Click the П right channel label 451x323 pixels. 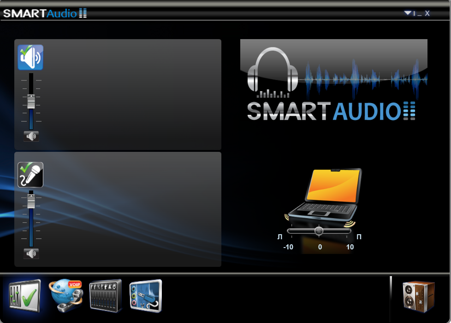359,237
